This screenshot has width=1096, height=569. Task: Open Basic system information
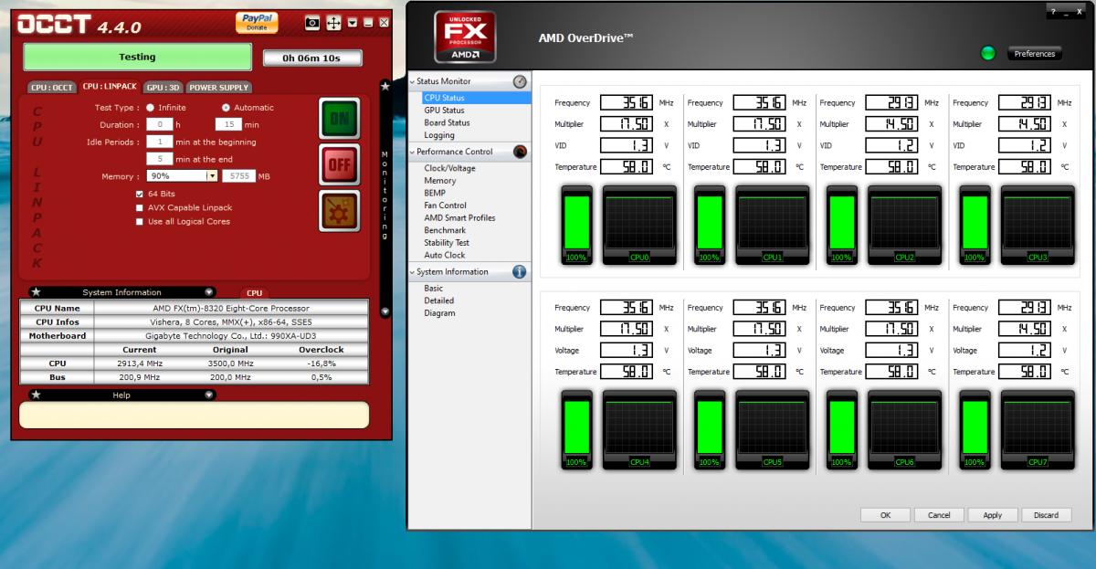pyautogui.click(x=433, y=289)
